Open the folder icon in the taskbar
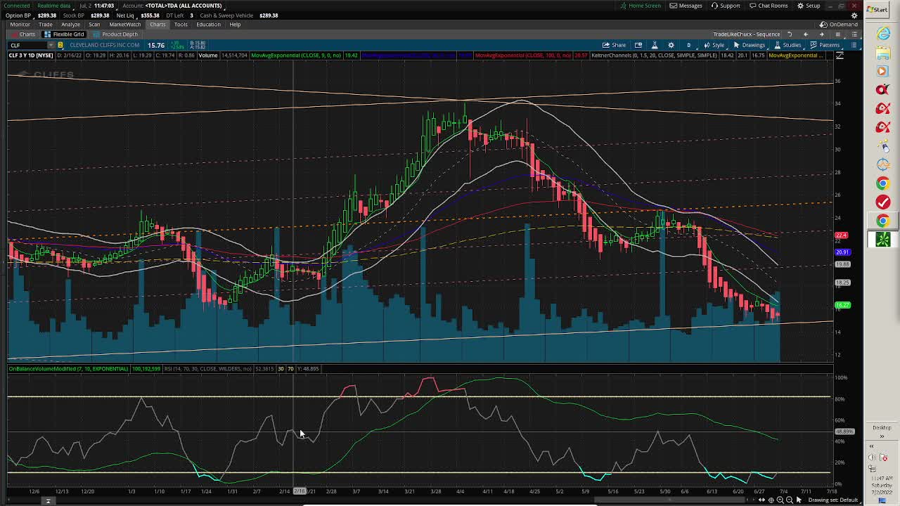Viewport: 900px width, 506px height. 883,53
